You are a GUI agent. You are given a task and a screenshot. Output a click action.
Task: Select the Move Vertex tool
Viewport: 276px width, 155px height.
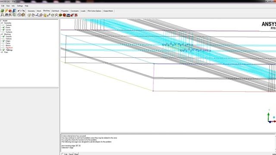click(x=49, y=15)
